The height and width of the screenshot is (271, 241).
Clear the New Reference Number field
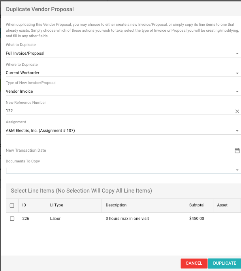pyautogui.click(x=237, y=111)
